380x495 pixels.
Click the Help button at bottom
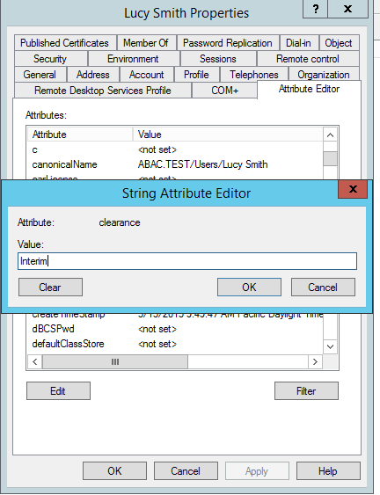coord(328,471)
